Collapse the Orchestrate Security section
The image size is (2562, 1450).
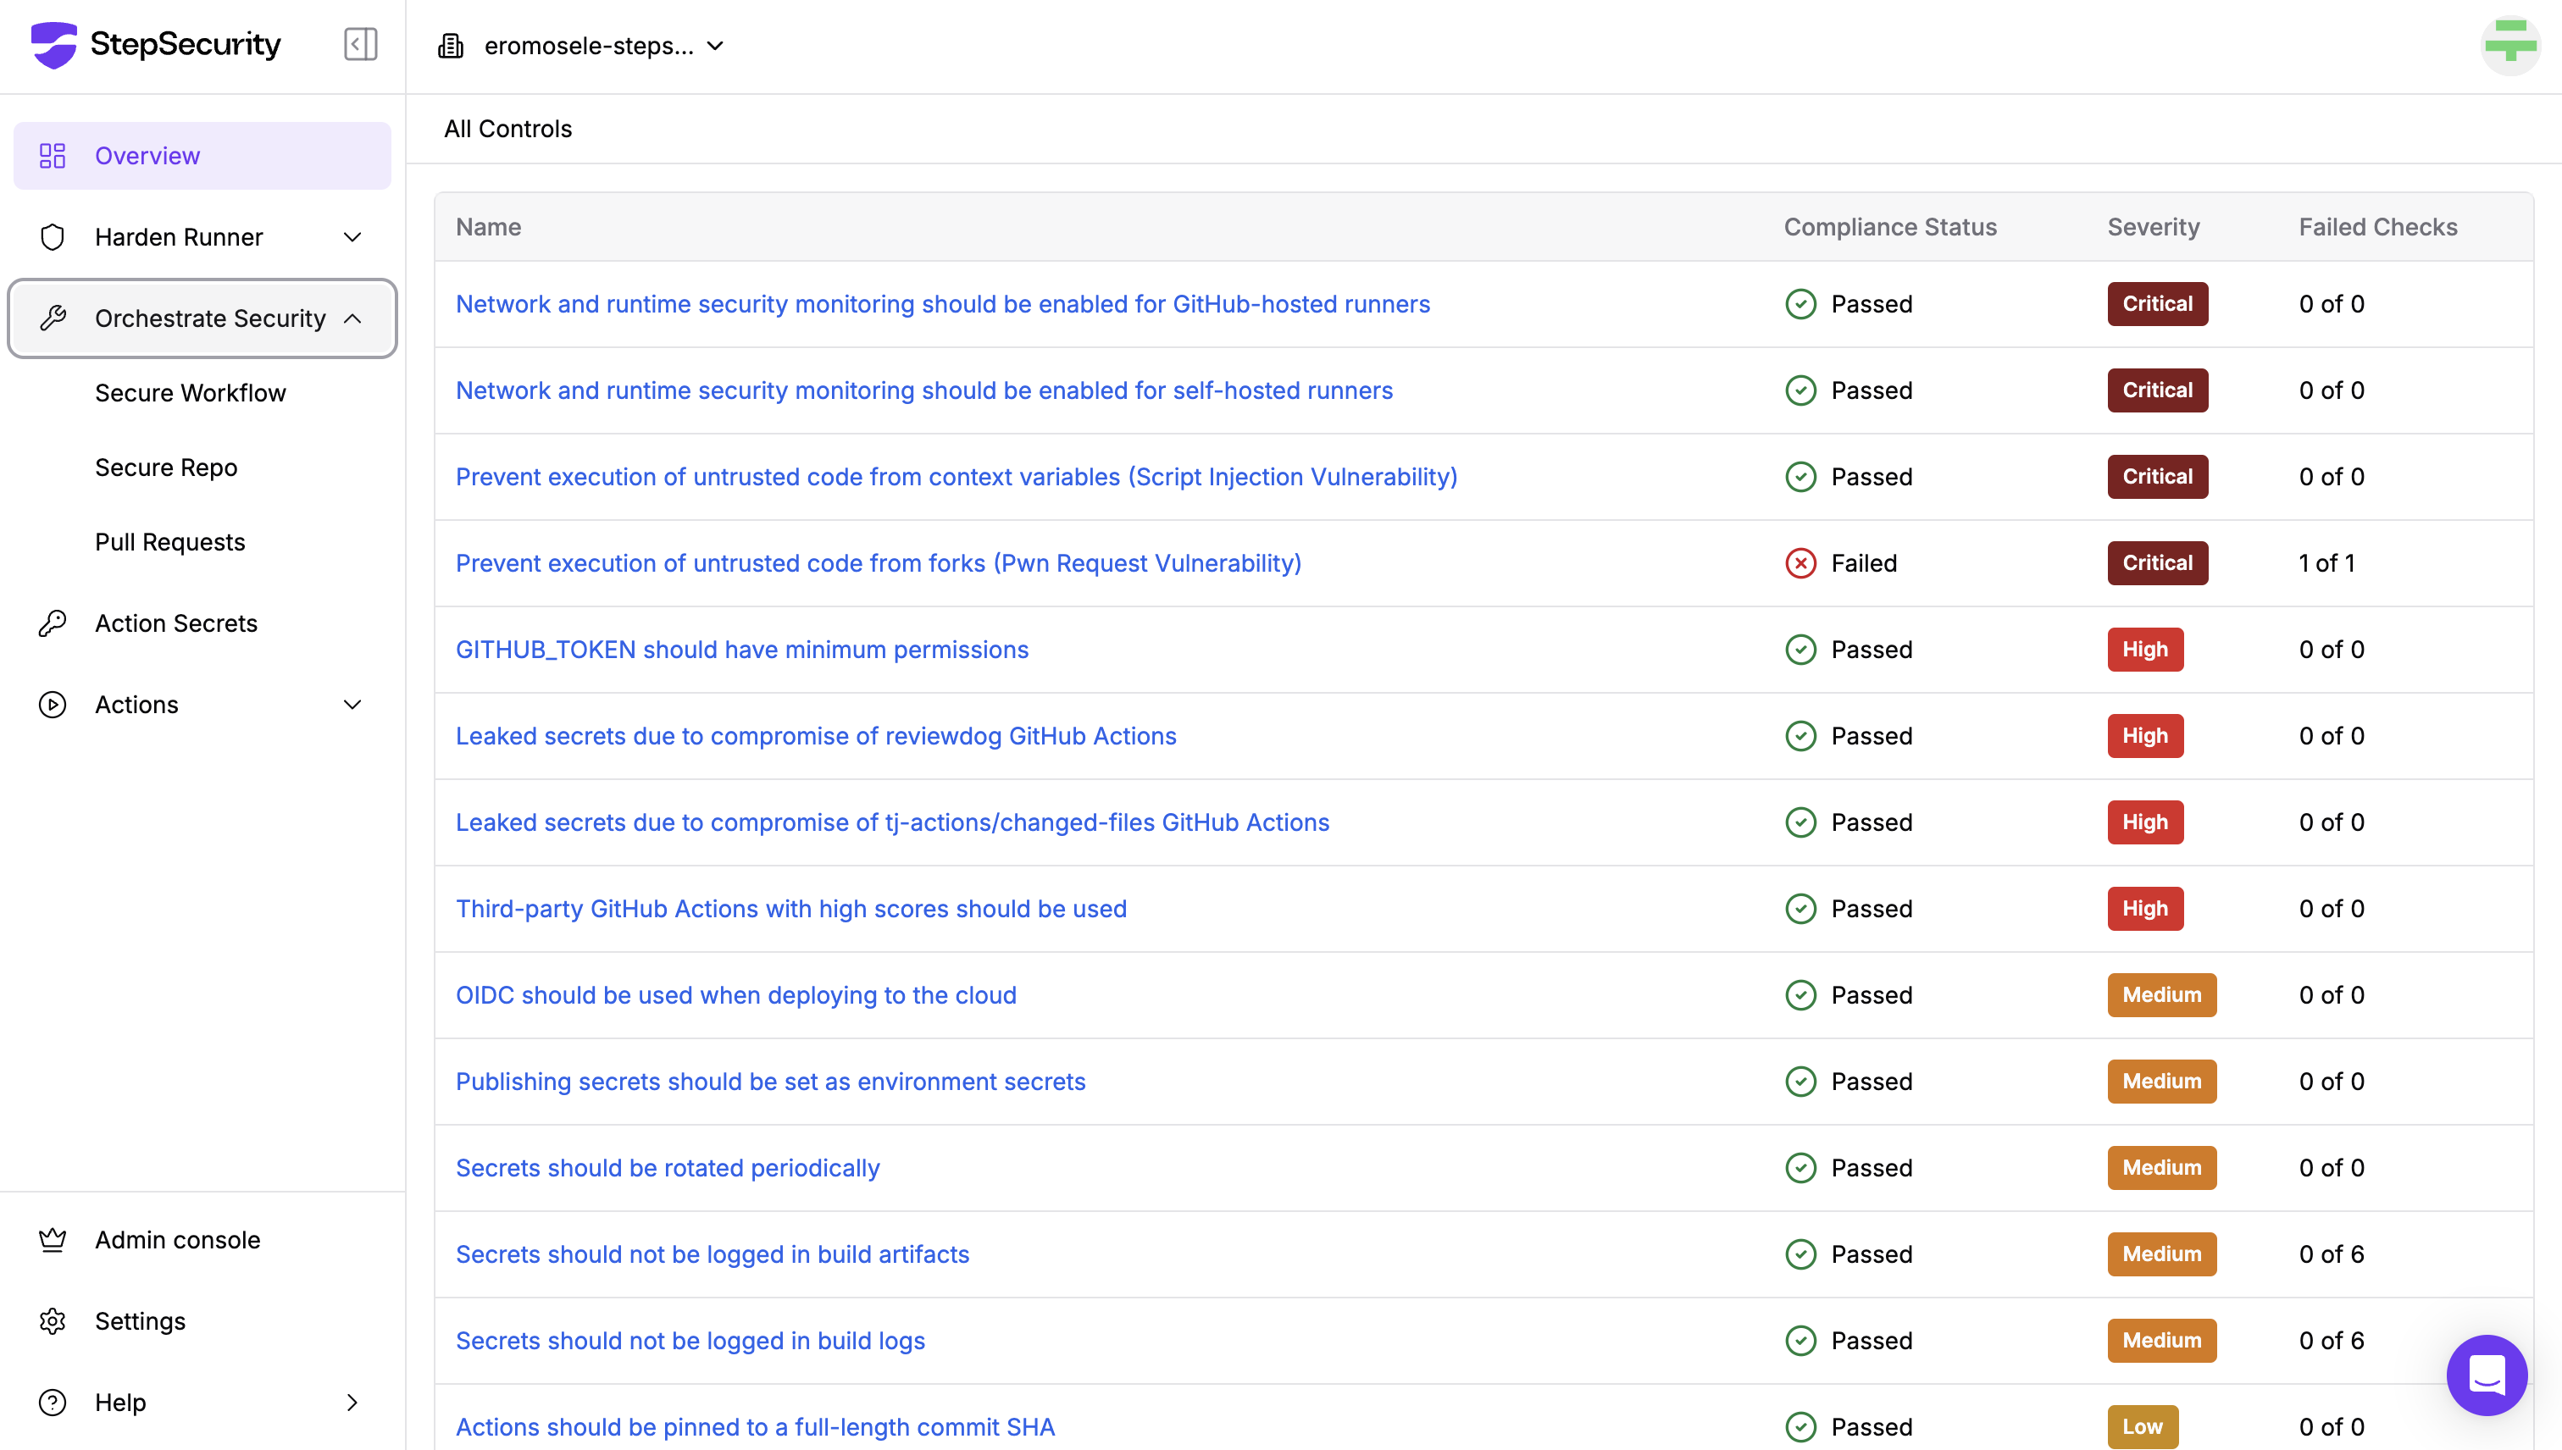pos(352,318)
